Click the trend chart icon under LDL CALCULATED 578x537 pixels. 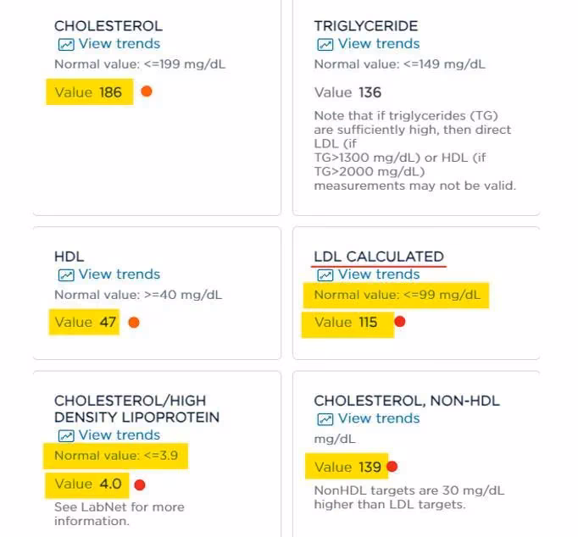coord(325,275)
